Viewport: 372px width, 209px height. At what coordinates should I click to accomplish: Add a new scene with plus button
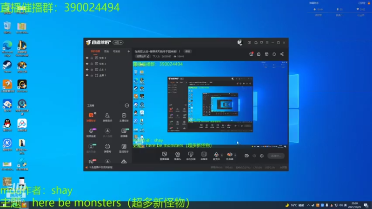point(129,51)
